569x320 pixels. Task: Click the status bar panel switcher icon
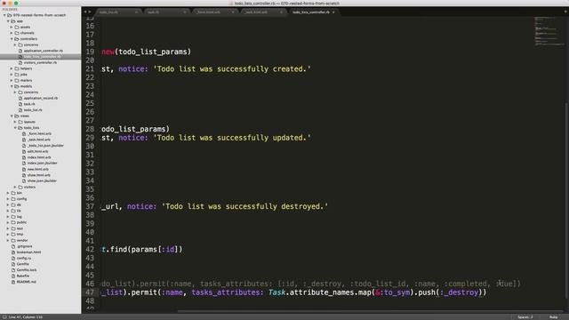coord(4,317)
